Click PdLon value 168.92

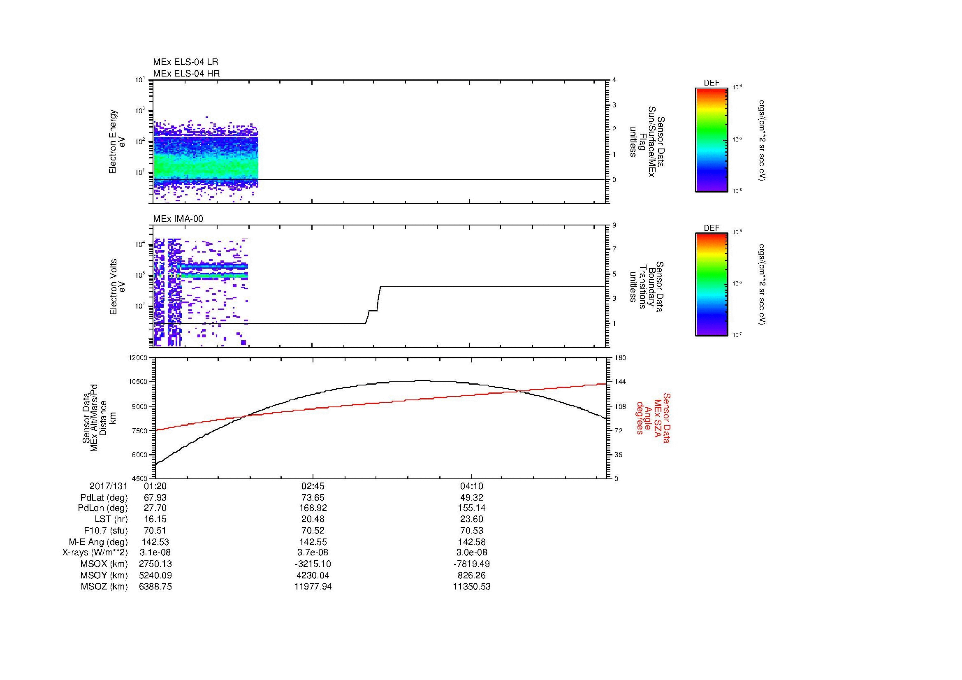coord(313,508)
